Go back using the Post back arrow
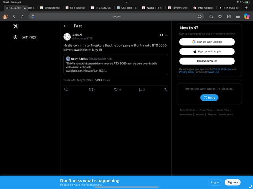 click(x=65, y=26)
